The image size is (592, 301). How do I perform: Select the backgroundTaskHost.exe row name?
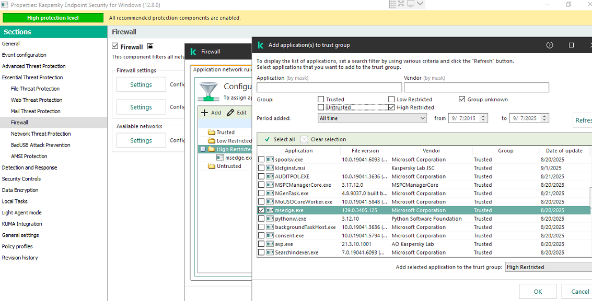click(305, 227)
